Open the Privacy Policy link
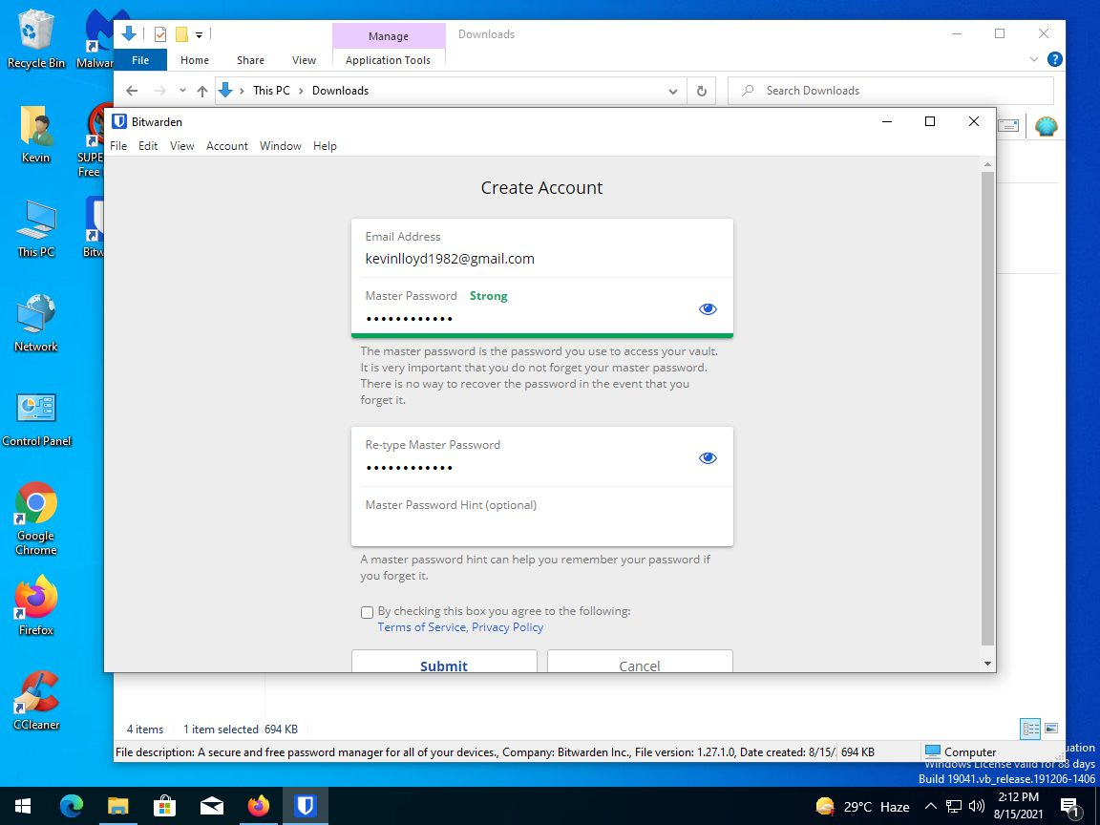The width and height of the screenshot is (1100, 825). point(507,627)
